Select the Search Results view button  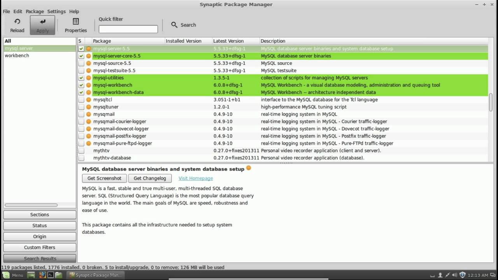tap(40, 258)
